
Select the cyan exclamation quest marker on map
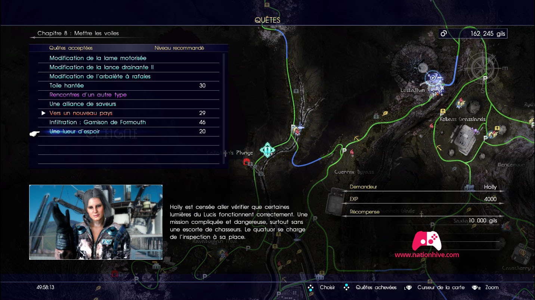[267, 150]
